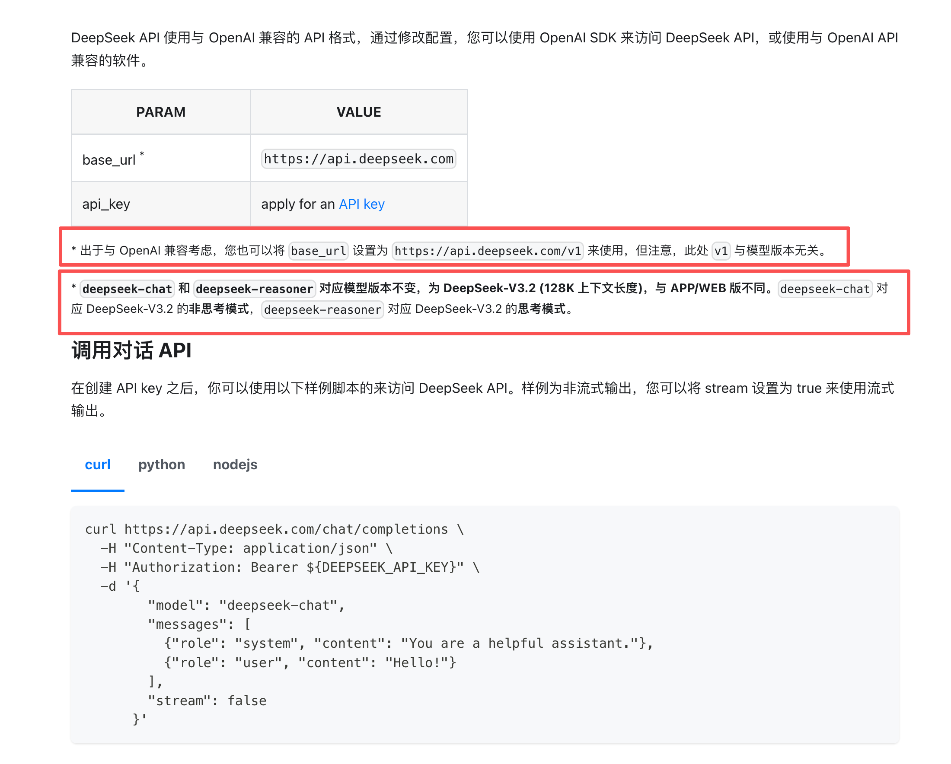Click the bold deepseek-reasoner code label
Image resolution: width=951 pixels, height=764 pixels.
(x=255, y=289)
